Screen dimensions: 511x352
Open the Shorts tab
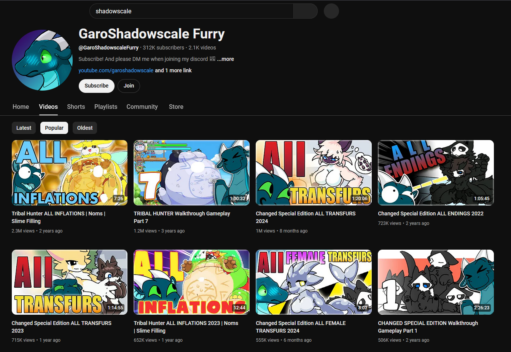tap(76, 107)
